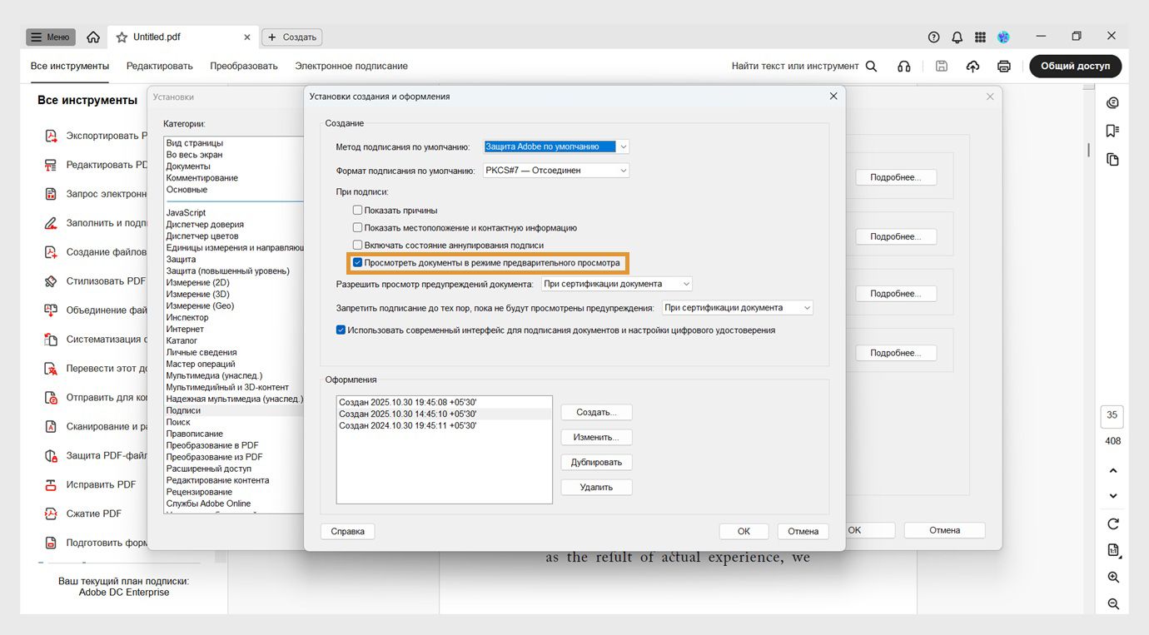Viewport: 1149px width, 635px height.
Task: Open Разрешить просмотр предупреждений документа dropdown
Action: tap(616, 284)
